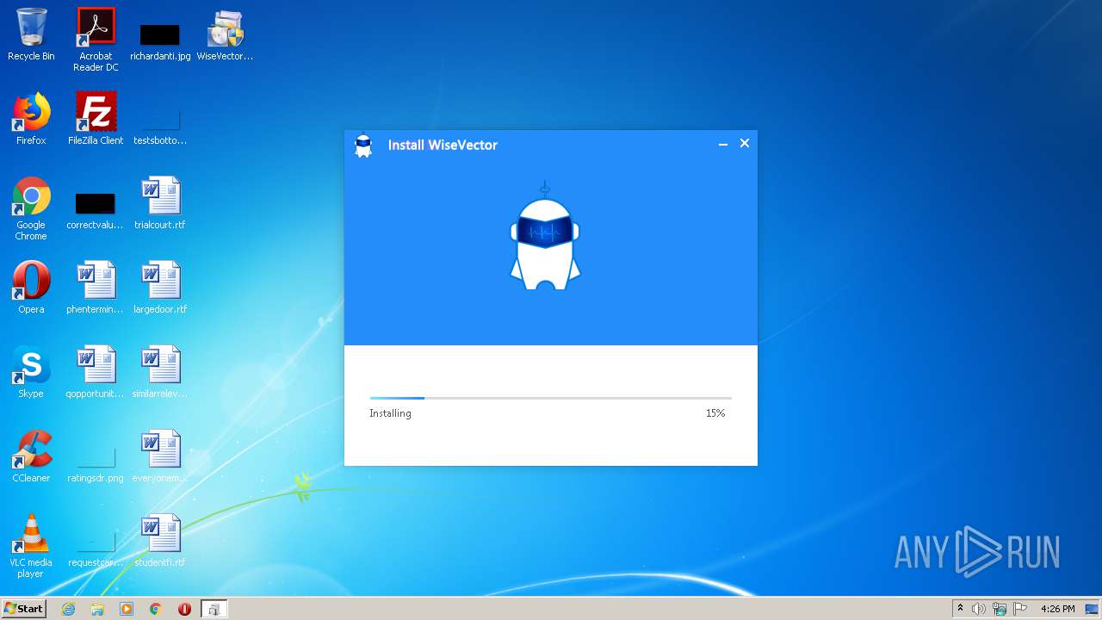Open Action Center flag icon
The width and height of the screenshot is (1102, 620).
[1020, 609]
